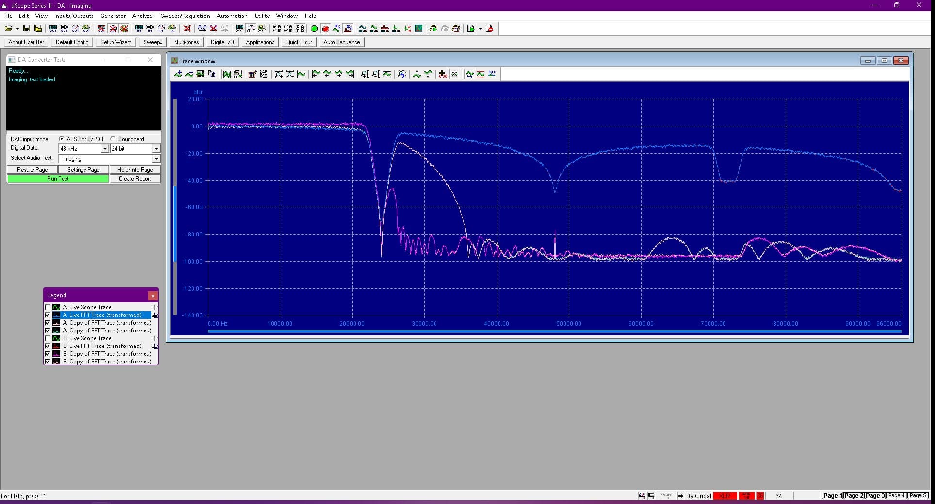
Task: Open the Results Page button
Action: [x=32, y=170]
